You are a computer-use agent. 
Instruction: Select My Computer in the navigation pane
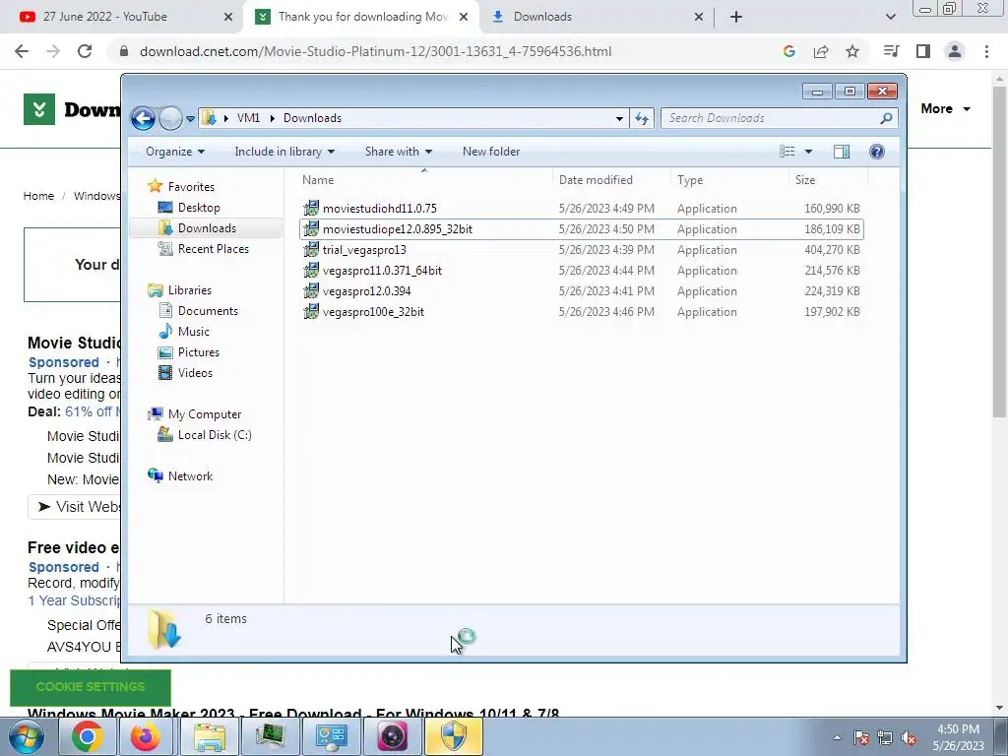[205, 414]
